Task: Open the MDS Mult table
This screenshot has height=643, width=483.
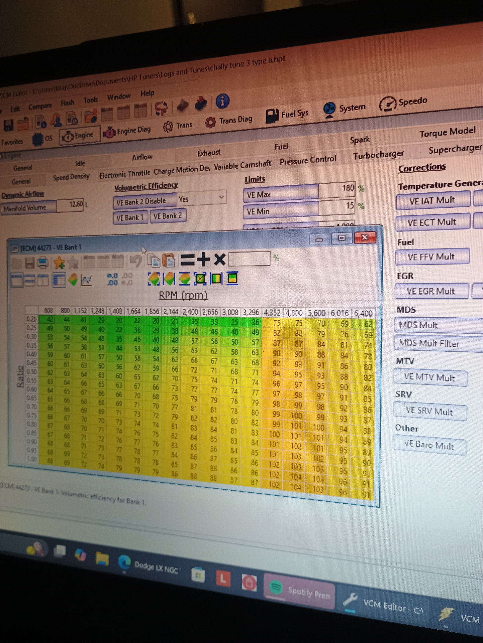Action: [x=438, y=325]
